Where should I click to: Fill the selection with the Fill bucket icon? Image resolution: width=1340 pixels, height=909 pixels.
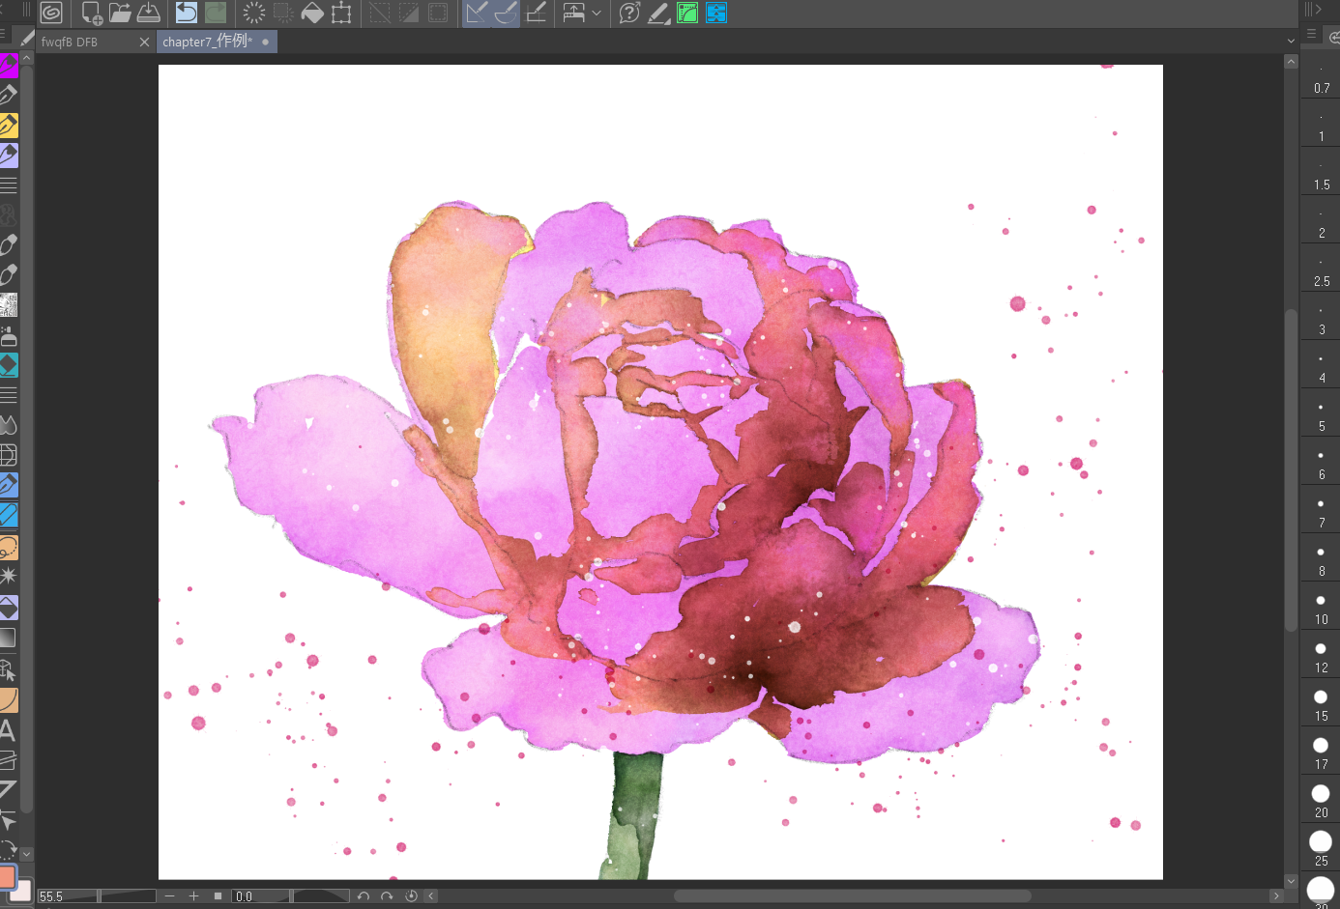click(312, 13)
